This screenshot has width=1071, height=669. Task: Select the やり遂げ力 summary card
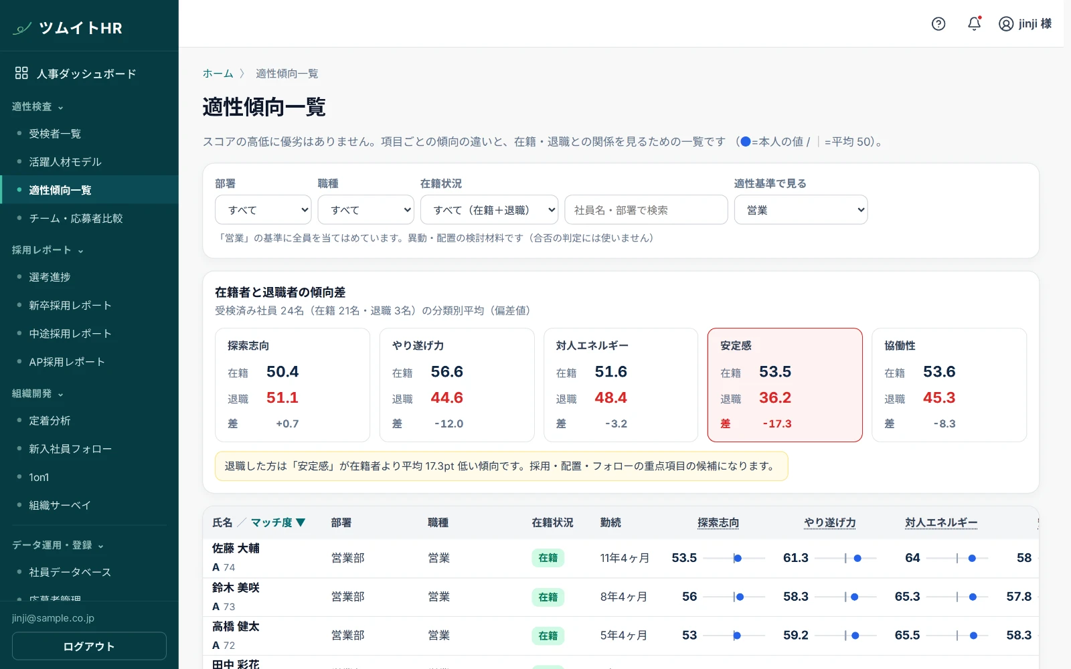pos(457,385)
